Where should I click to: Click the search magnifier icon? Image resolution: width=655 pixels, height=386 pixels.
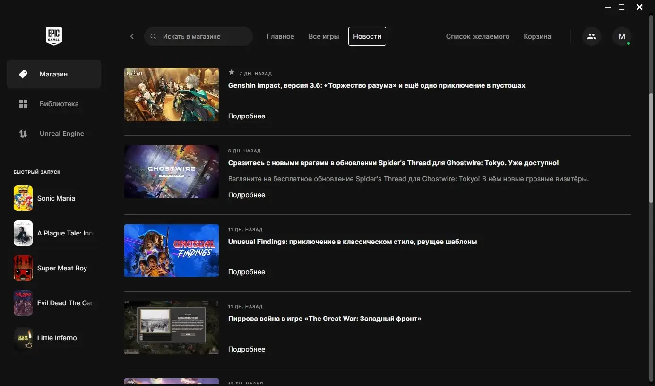point(153,36)
